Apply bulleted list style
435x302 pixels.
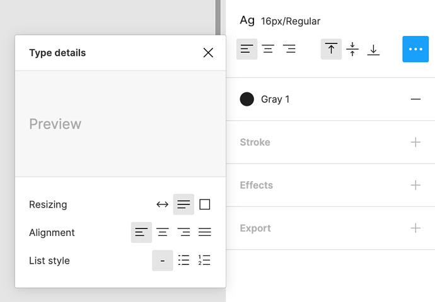coord(183,260)
